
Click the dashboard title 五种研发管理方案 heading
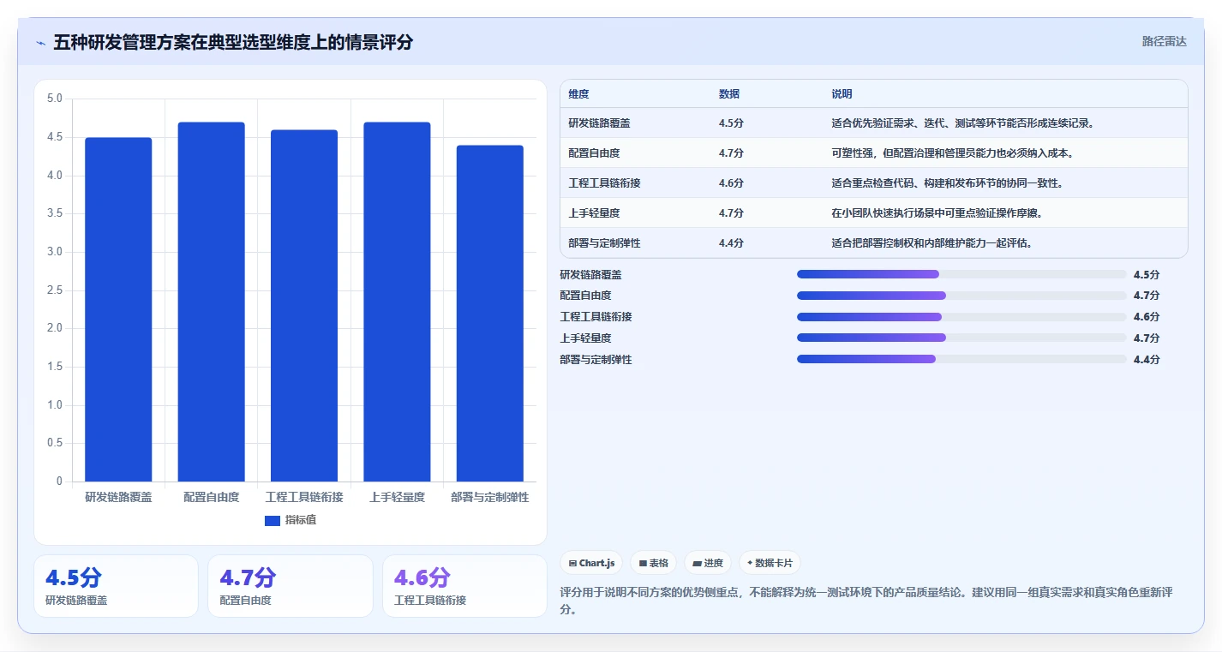(x=233, y=42)
